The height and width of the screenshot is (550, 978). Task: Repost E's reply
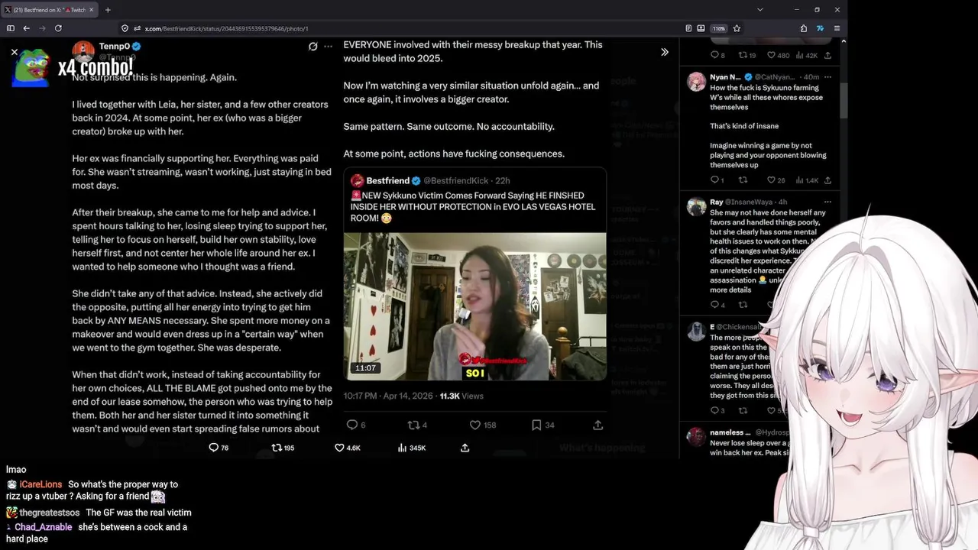click(x=742, y=410)
